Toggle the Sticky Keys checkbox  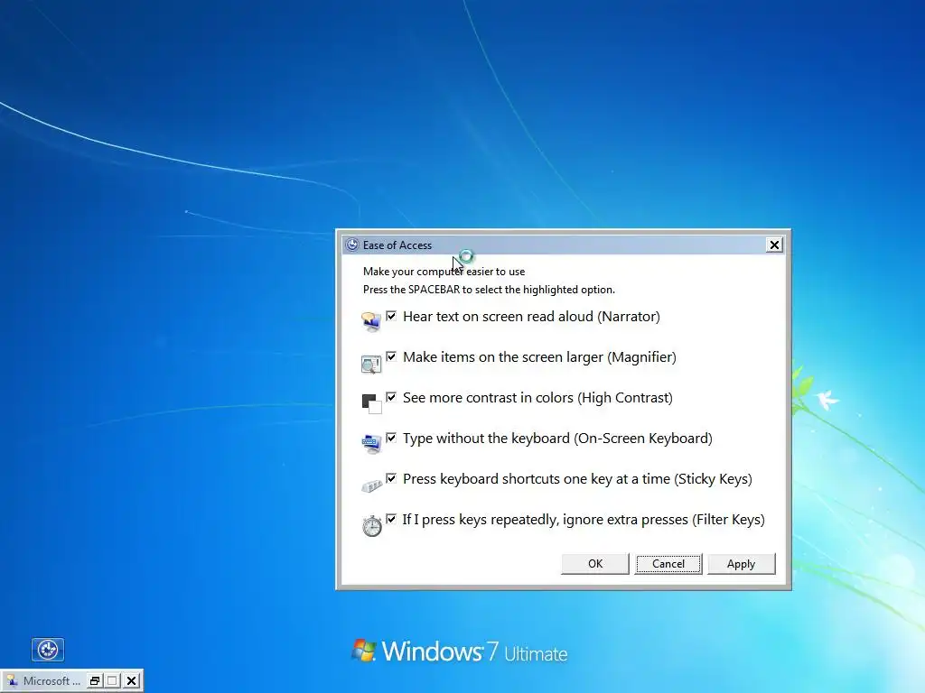point(391,478)
